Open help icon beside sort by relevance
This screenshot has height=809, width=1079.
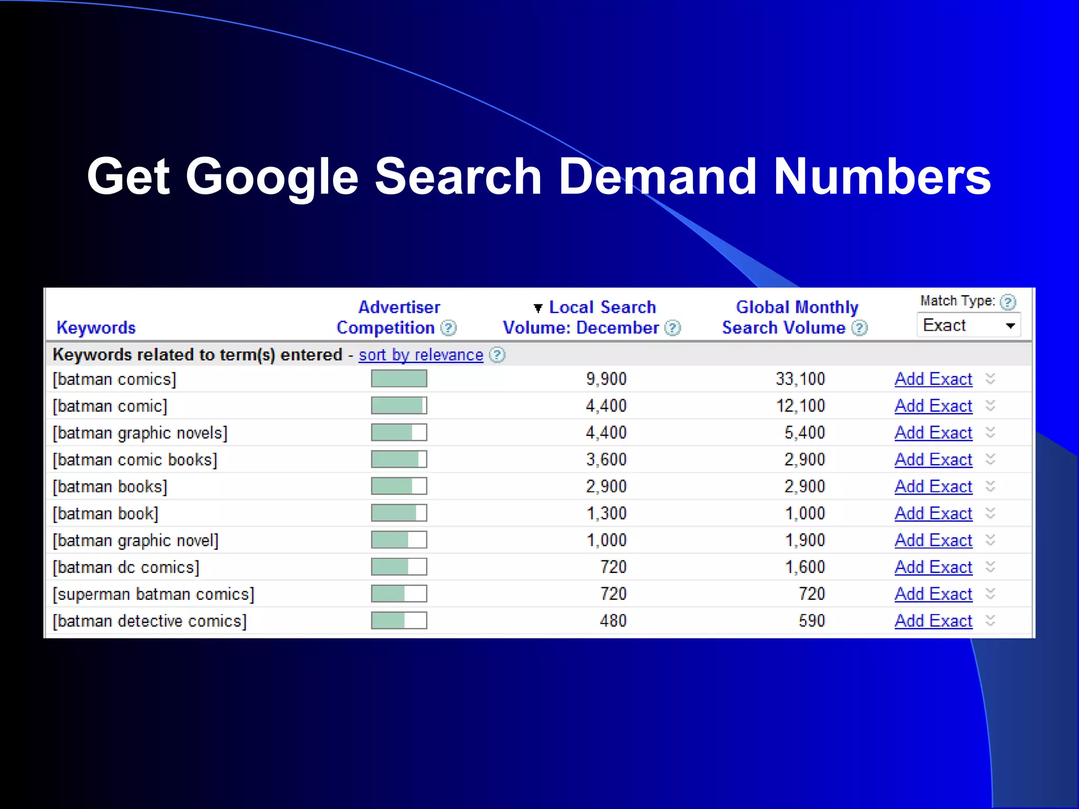(x=497, y=355)
